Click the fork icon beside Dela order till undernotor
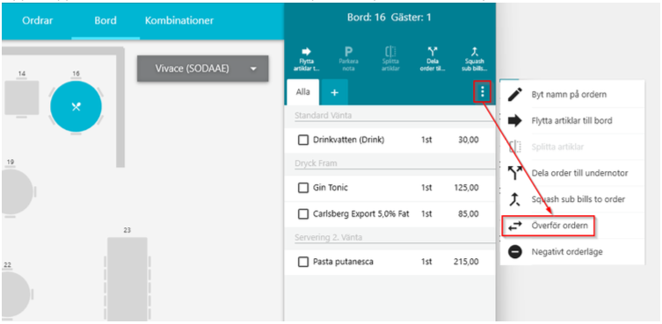 coord(514,173)
